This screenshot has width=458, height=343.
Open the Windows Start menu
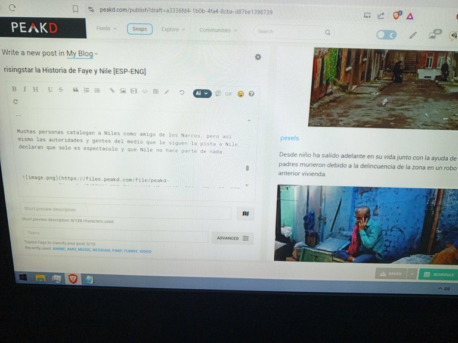pos(23,277)
